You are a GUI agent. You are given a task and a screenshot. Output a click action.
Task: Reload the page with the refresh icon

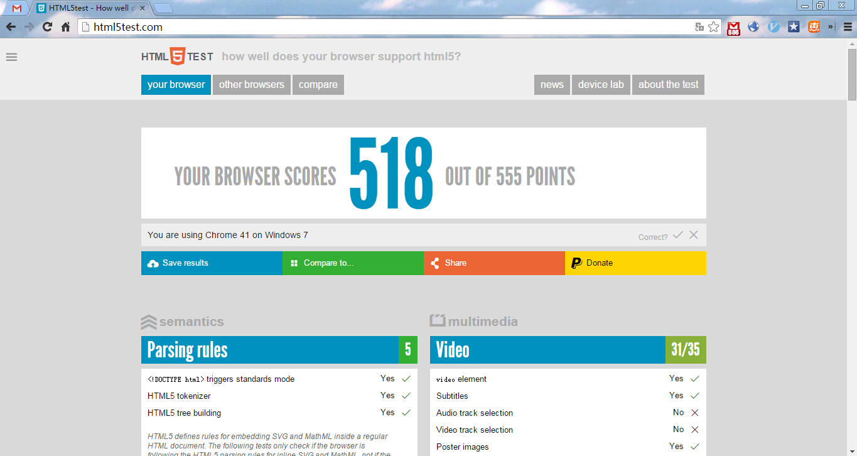[47, 27]
